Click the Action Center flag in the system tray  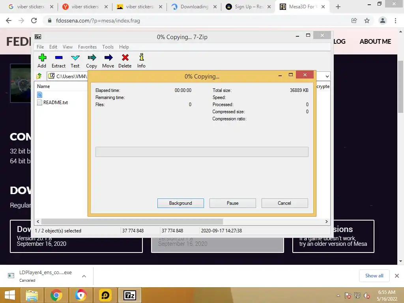click(348, 296)
